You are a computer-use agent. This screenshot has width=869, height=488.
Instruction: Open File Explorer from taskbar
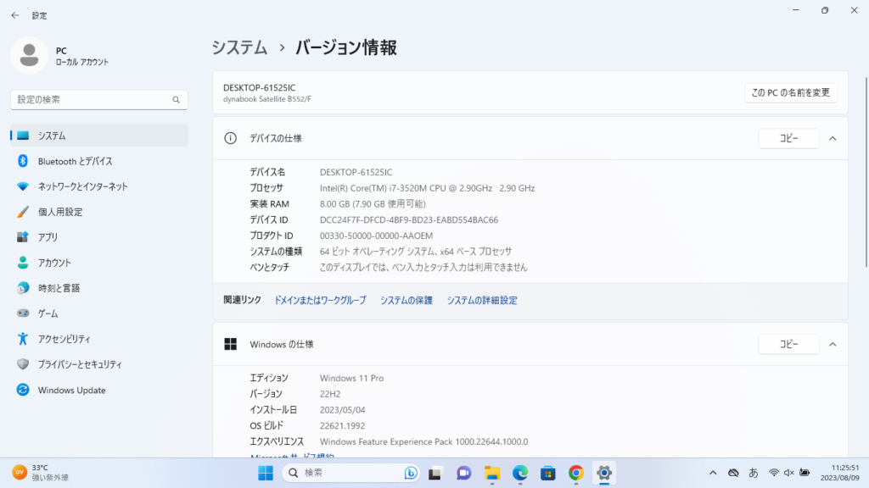tap(491, 473)
